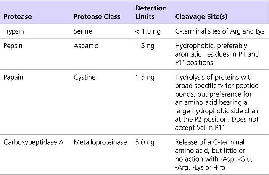This screenshot has width=269, height=175.
Task: Click the Metalloproteinase class cell
Action: coord(100,142)
